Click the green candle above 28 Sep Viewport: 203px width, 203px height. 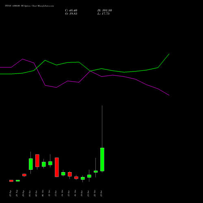click(x=18, y=181)
